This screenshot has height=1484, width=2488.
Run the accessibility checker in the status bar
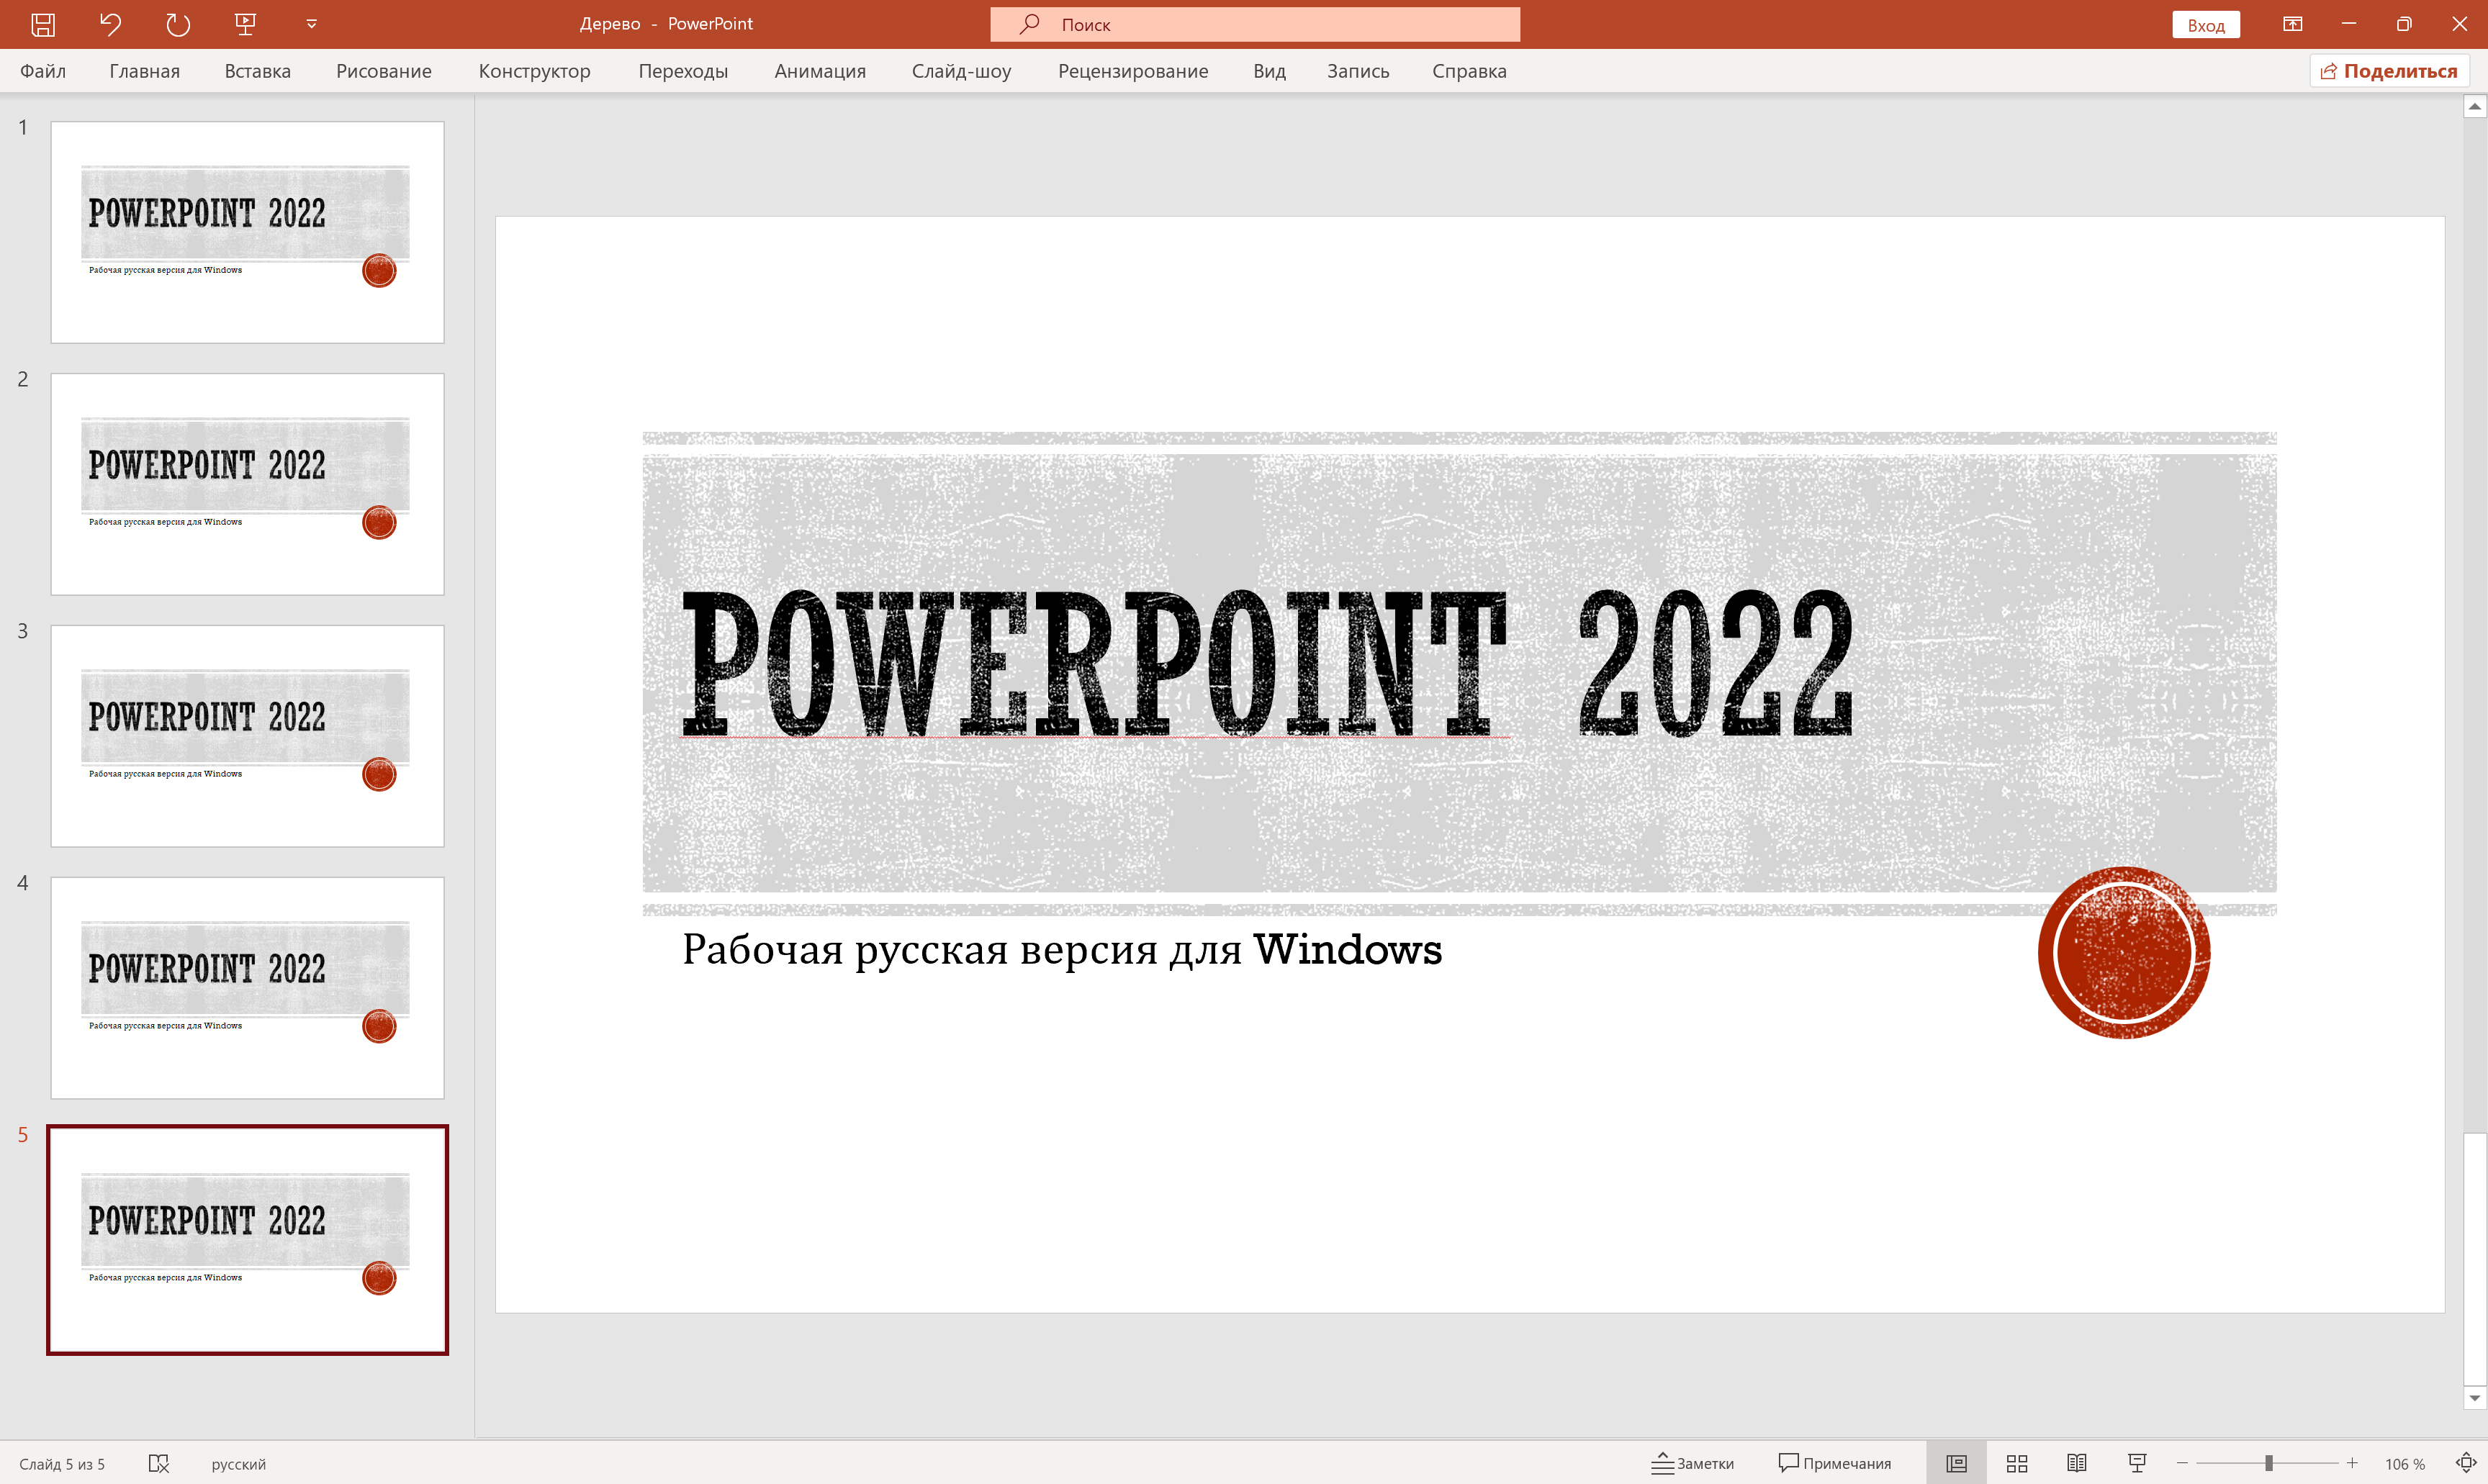click(x=158, y=1463)
